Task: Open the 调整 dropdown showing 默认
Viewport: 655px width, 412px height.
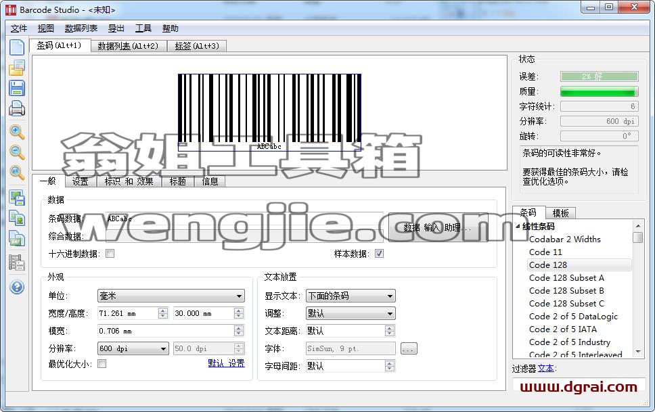Action: click(x=351, y=313)
